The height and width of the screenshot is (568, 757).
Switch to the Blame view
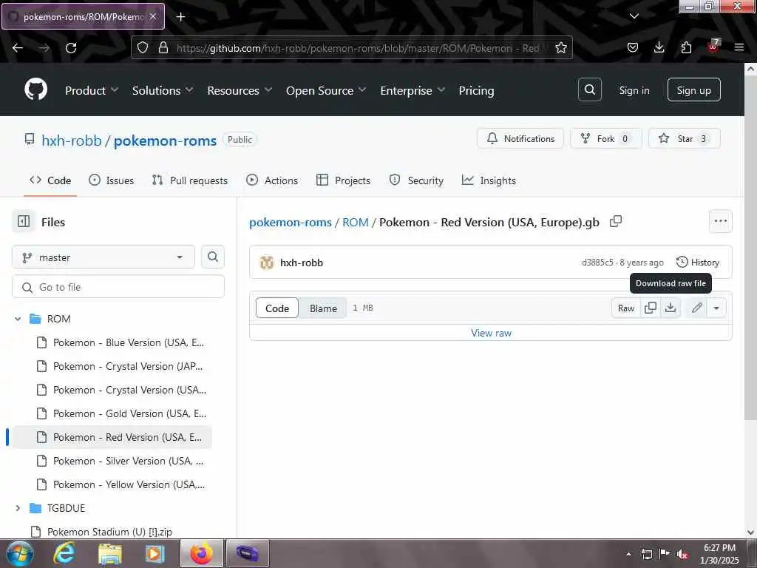coord(323,308)
